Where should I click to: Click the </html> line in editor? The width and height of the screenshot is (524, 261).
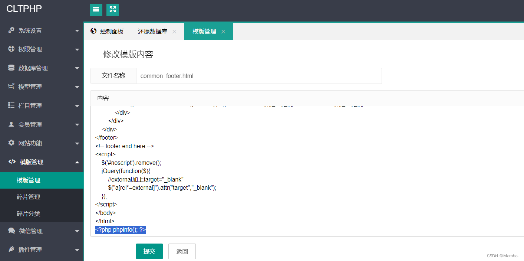(x=105, y=221)
